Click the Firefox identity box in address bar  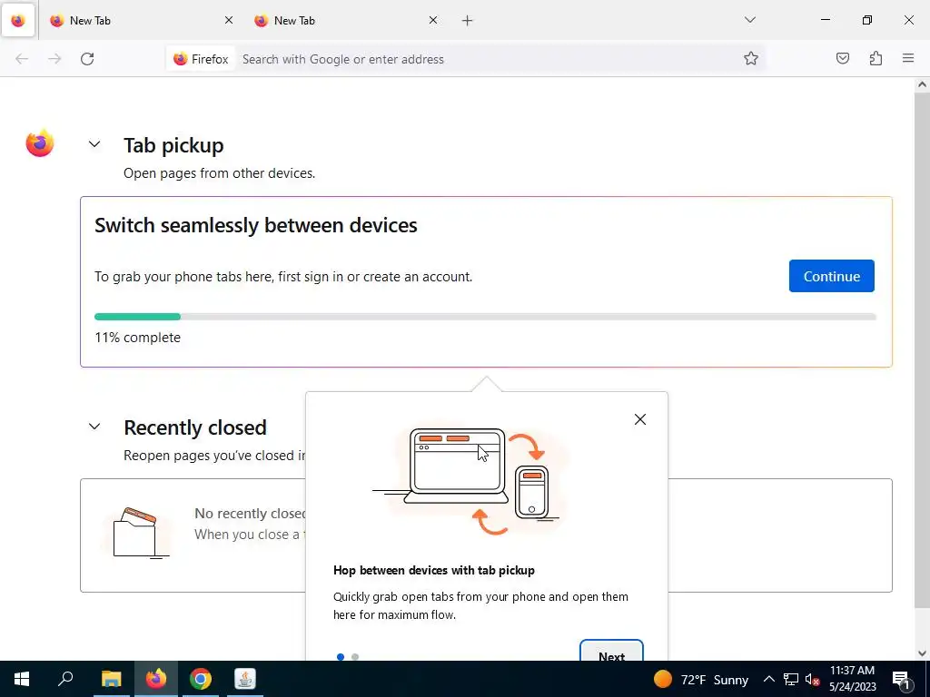coord(201,59)
